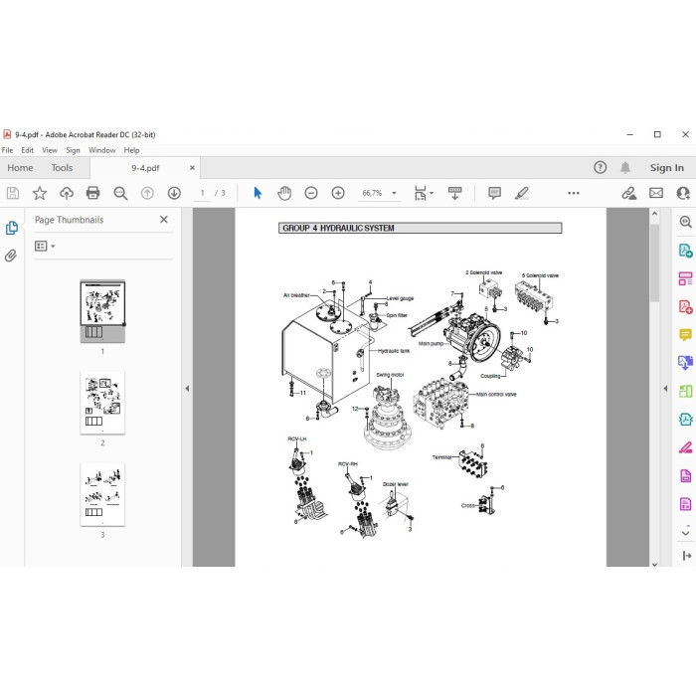Image resolution: width=696 pixels, height=696 pixels.
Task: Click the page number input field
Action: [202, 193]
